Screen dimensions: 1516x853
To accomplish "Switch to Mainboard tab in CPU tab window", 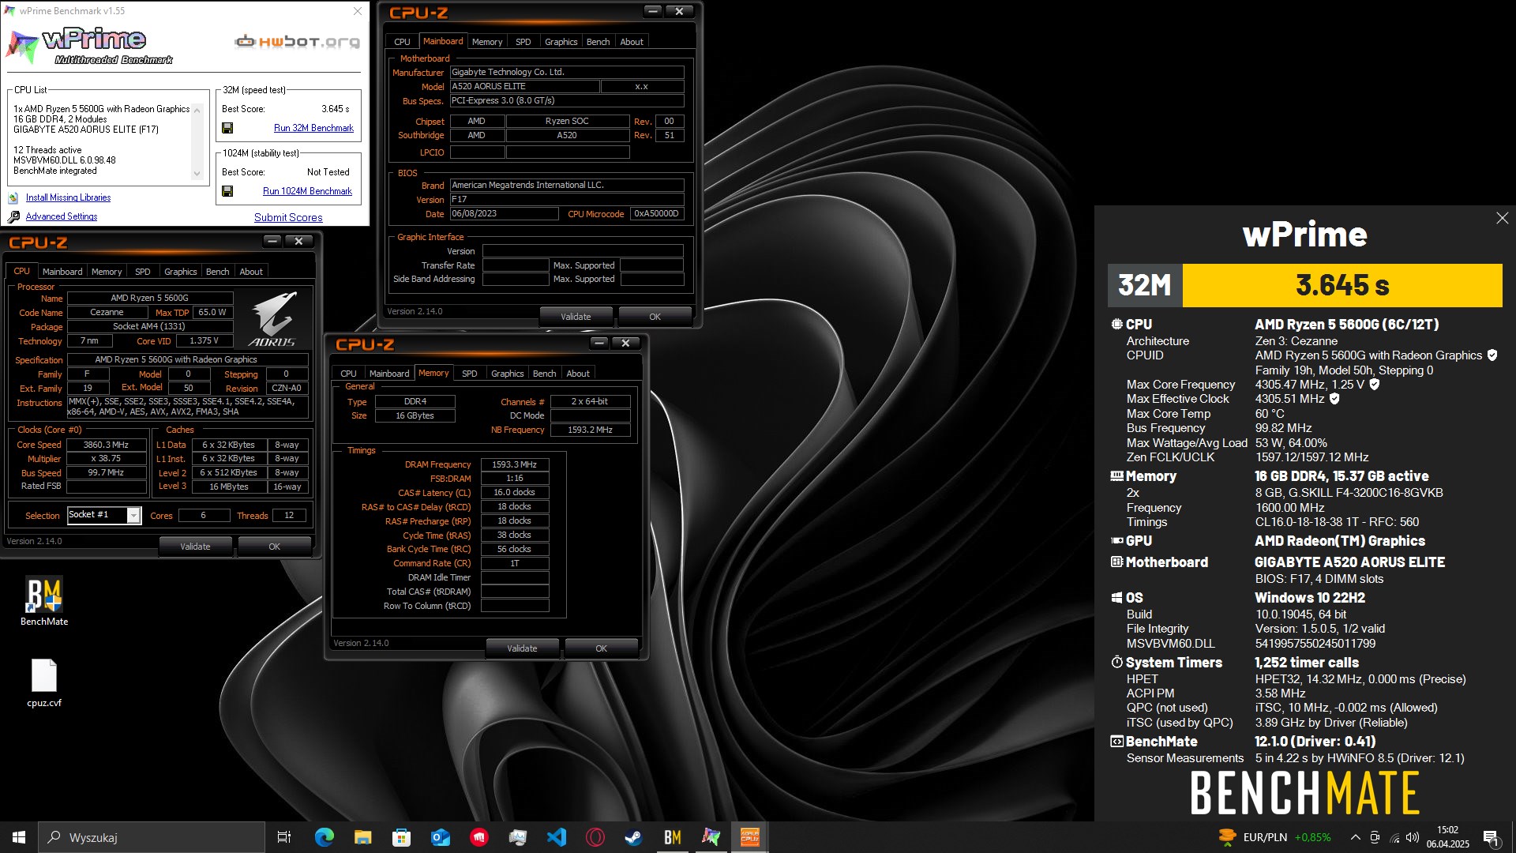I will 62,272.
